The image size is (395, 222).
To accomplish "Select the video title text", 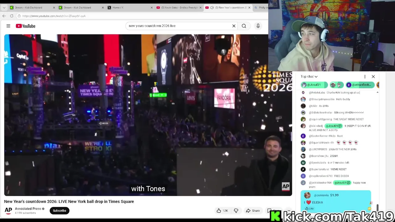I will (69, 201).
